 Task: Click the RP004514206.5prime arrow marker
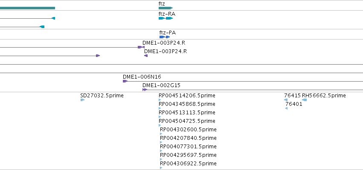tap(160, 100)
